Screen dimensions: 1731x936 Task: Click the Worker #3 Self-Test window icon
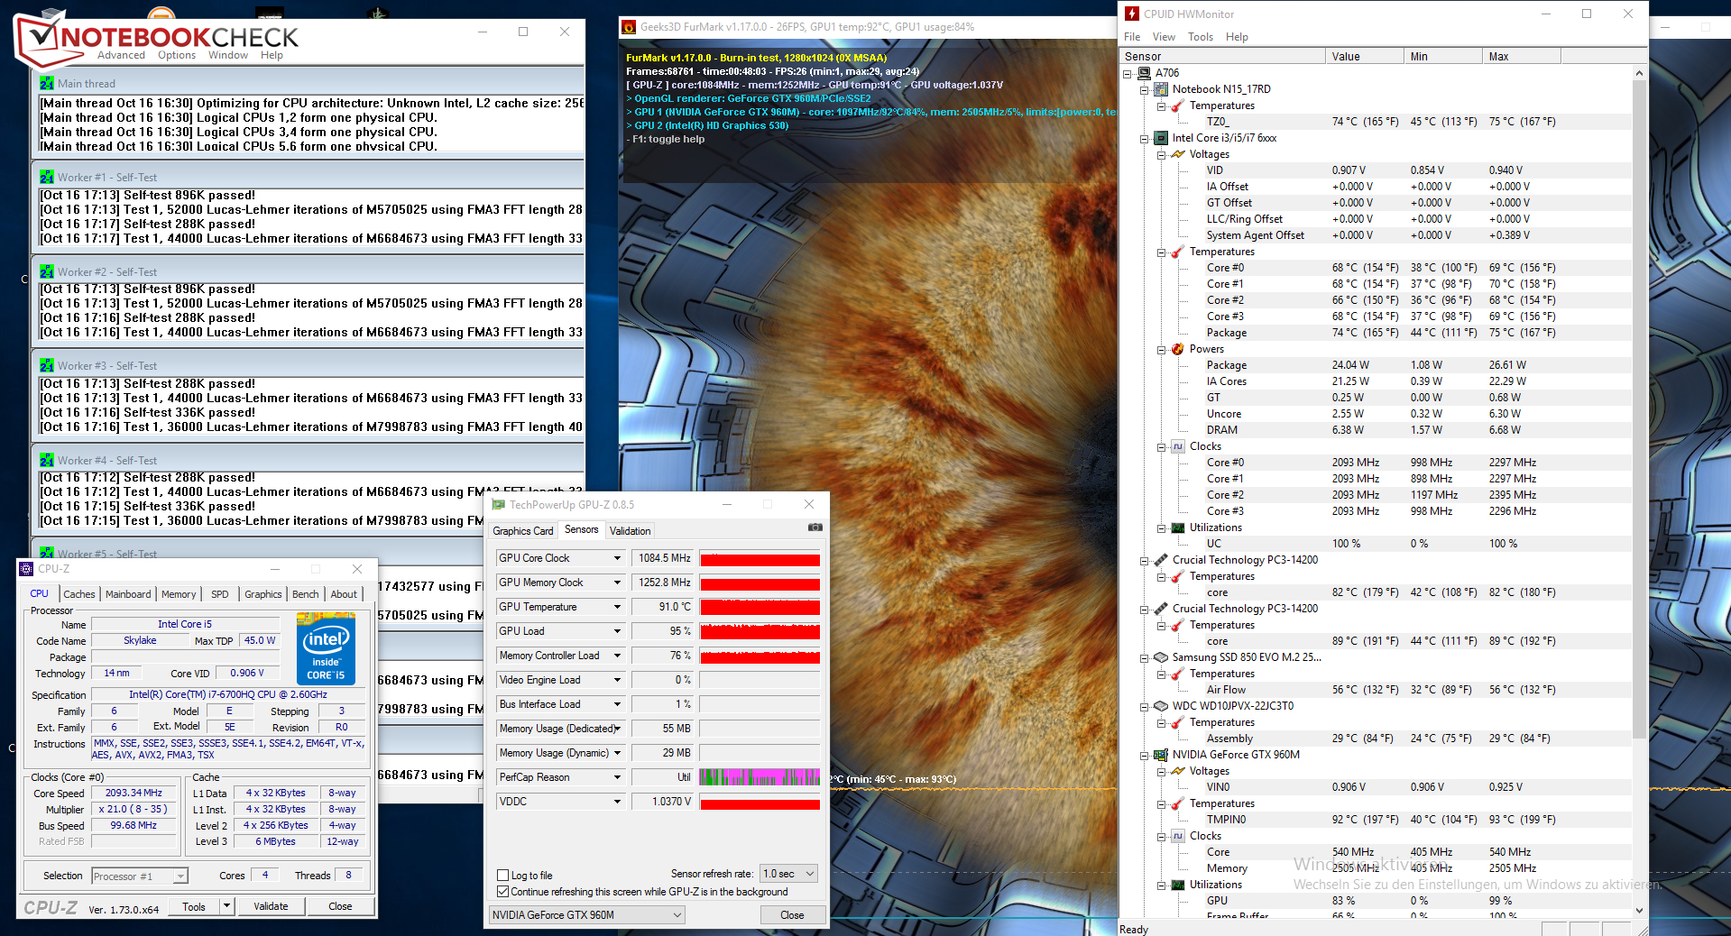coord(47,365)
